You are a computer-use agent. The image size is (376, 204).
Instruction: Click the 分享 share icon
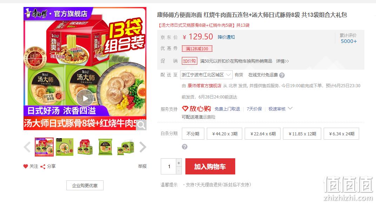43,166
